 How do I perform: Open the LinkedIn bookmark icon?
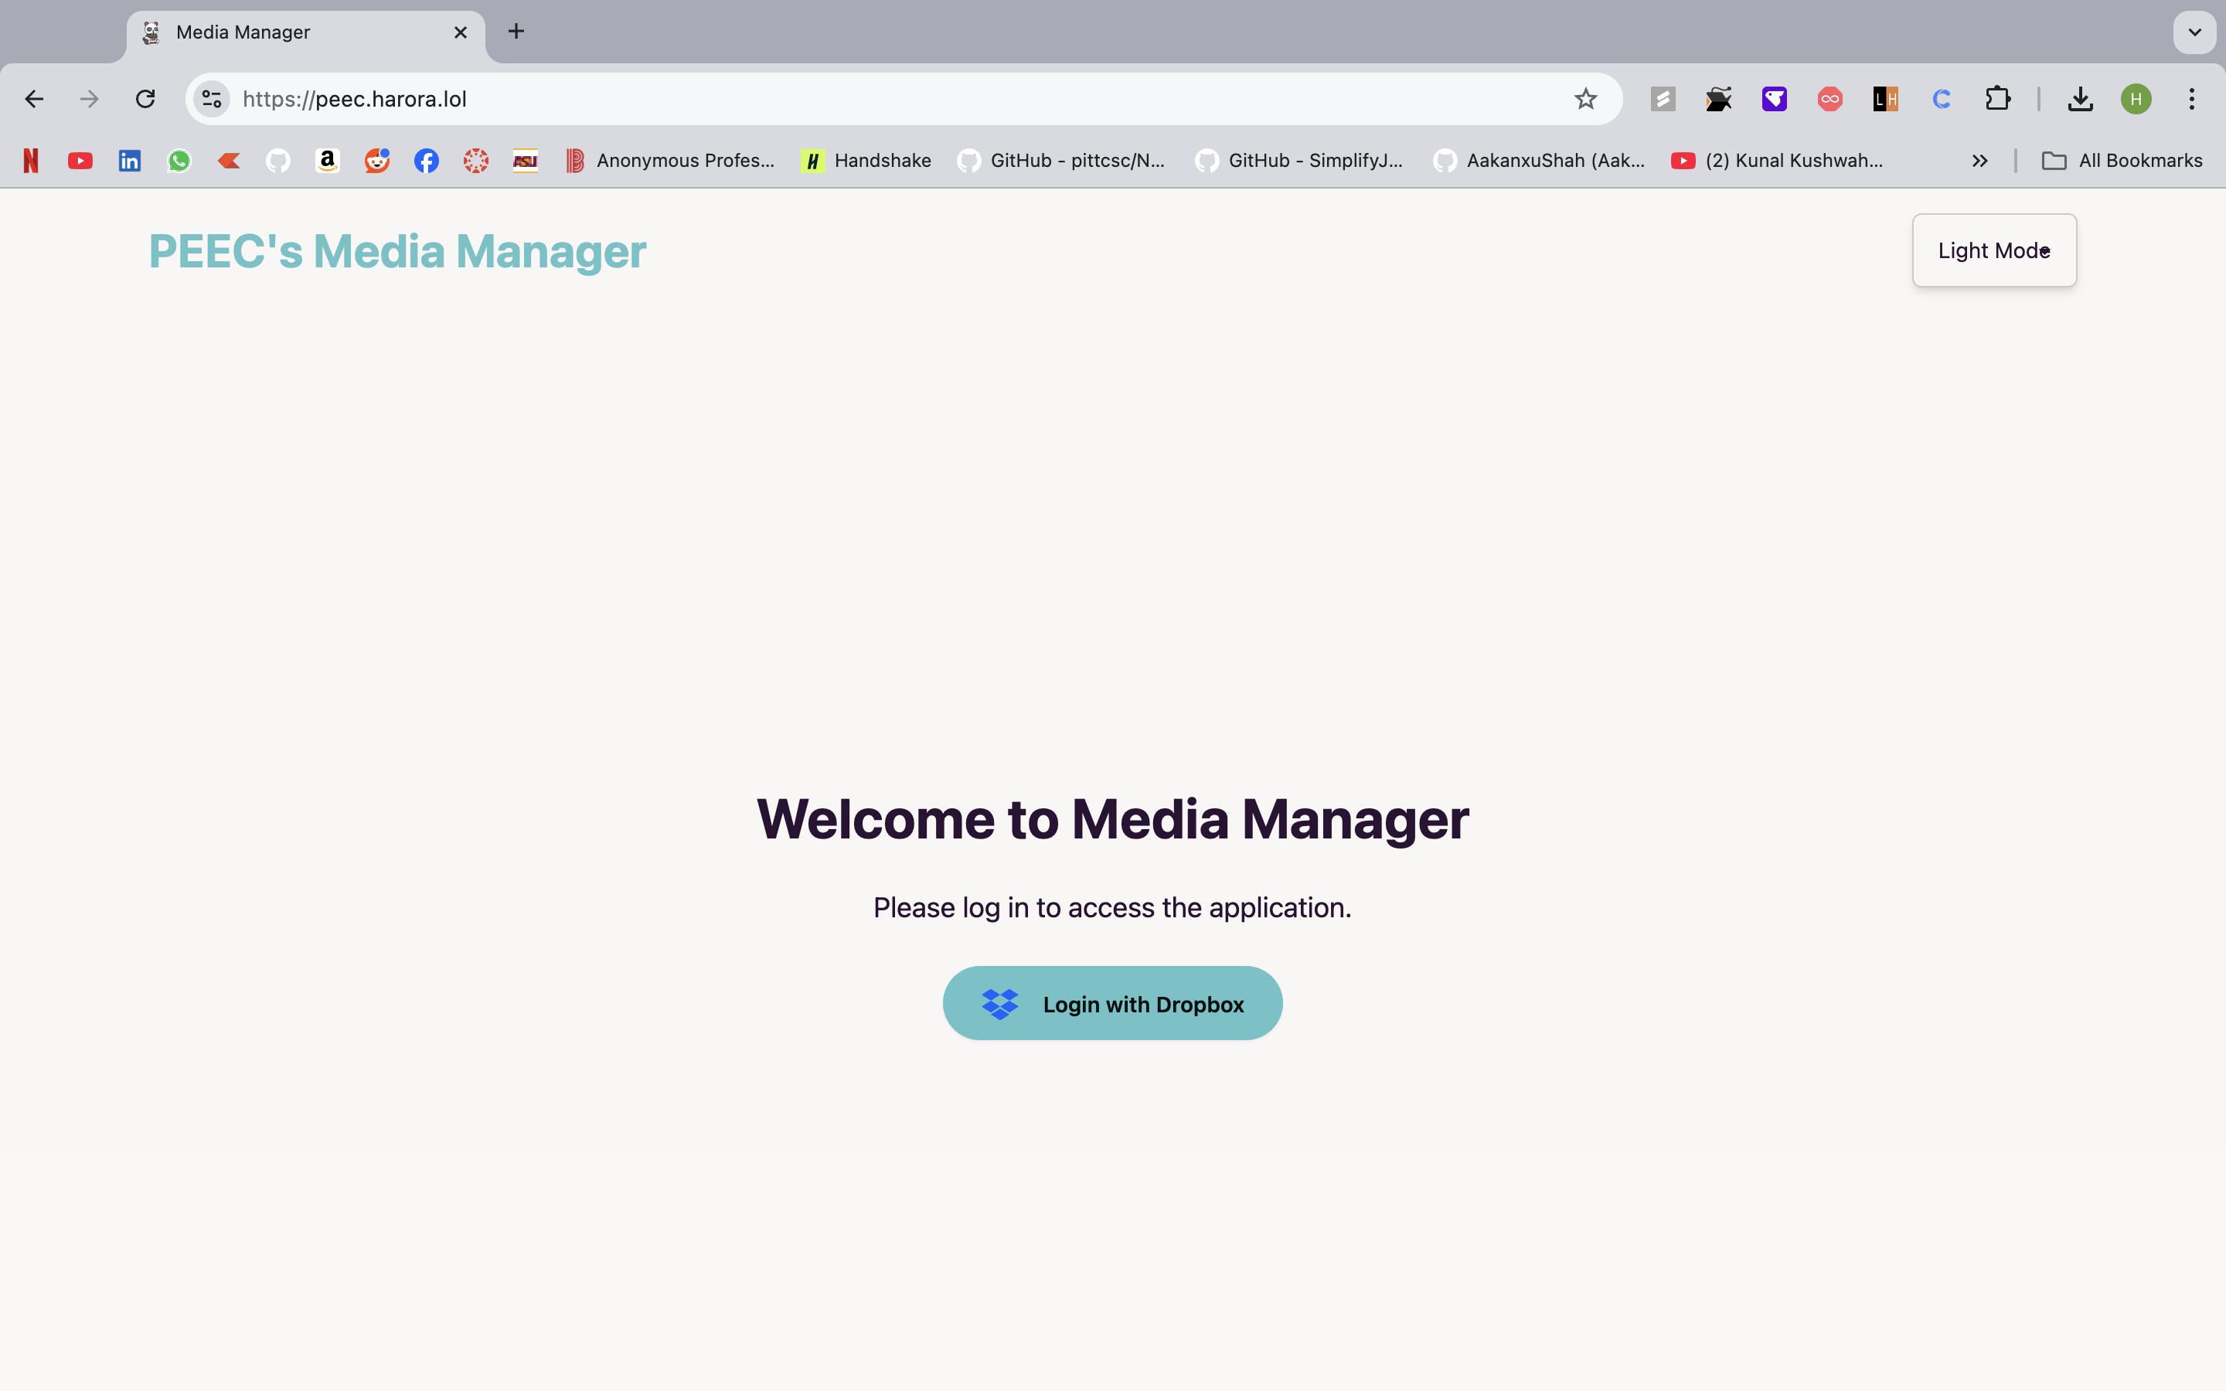pyautogui.click(x=130, y=160)
